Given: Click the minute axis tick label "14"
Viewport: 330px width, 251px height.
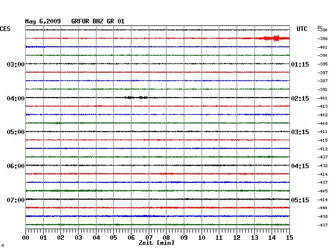Looking at the screenshot, I should coord(272,238).
